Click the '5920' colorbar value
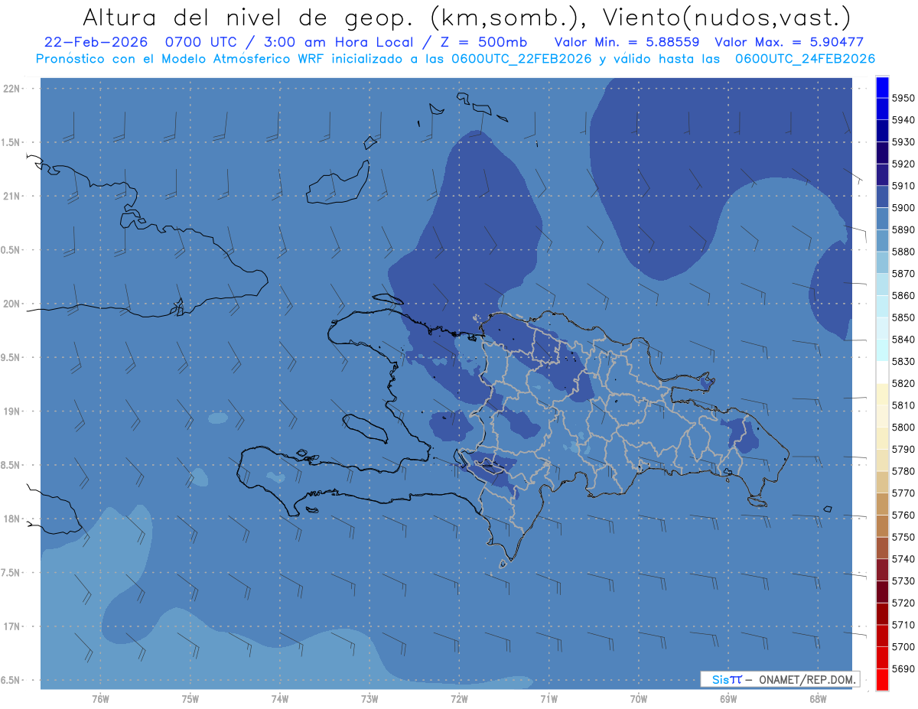This screenshot has width=918, height=709. point(903,164)
